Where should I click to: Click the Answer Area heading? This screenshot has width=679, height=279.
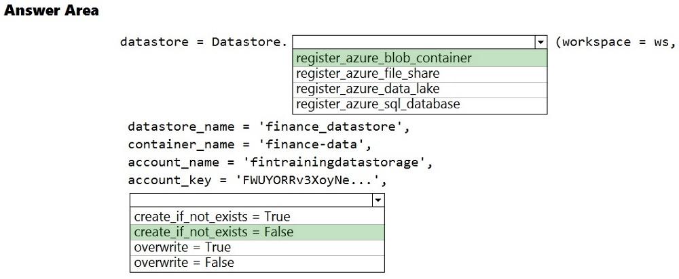[52, 11]
